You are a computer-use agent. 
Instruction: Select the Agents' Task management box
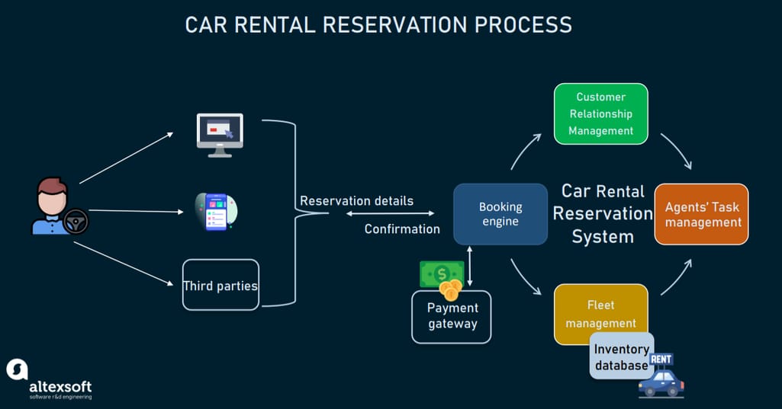(x=702, y=214)
